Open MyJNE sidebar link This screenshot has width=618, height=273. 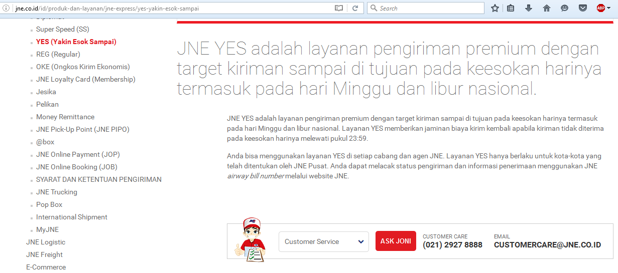click(x=47, y=229)
